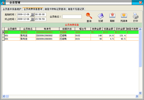Click the end time 23:59:59 field

(x=41, y=19)
